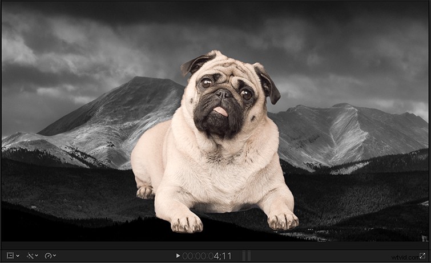Open the magic wand enhancements icon
The height and width of the screenshot is (263, 431).
(30, 256)
